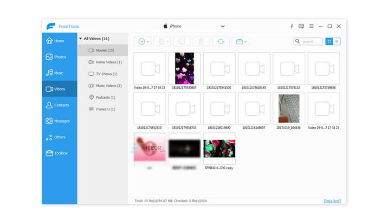Open the Music section
Screen dimensions: 388x224
(59, 73)
